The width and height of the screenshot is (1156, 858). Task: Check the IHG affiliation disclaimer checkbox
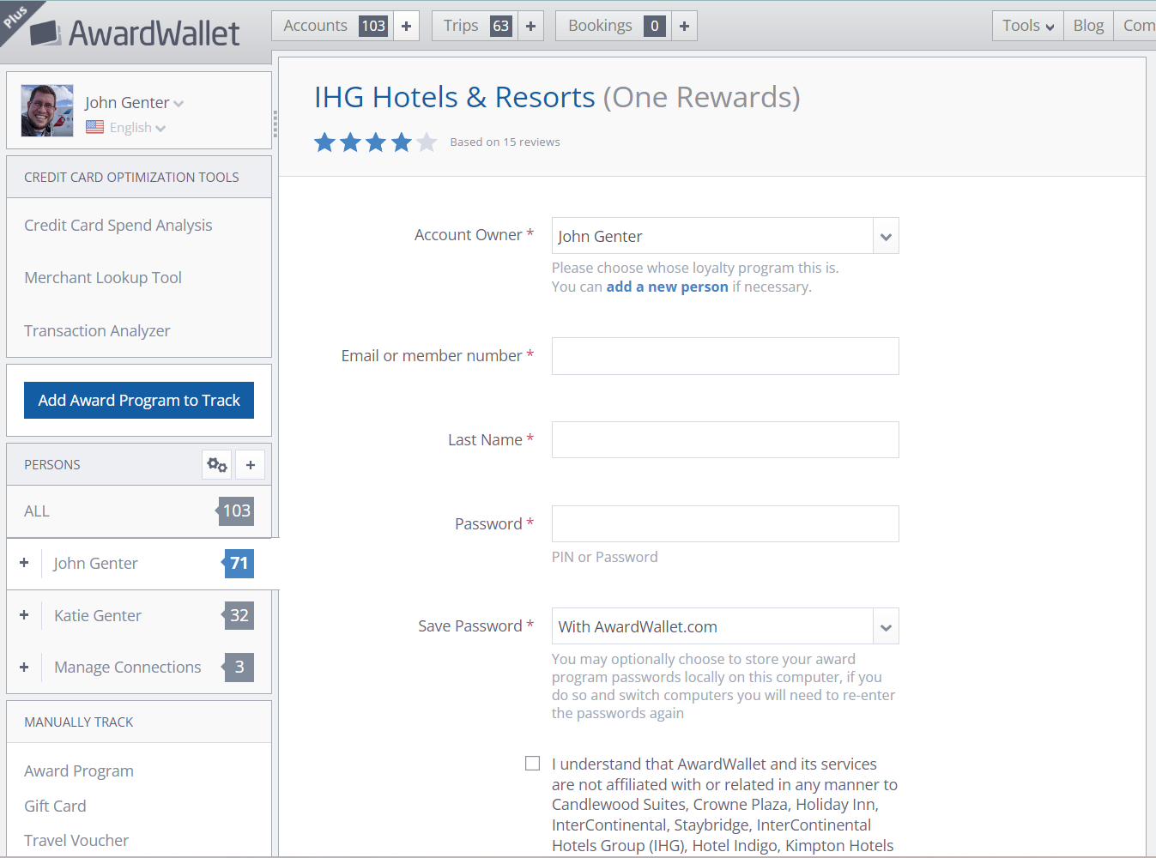pyautogui.click(x=532, y=763)
